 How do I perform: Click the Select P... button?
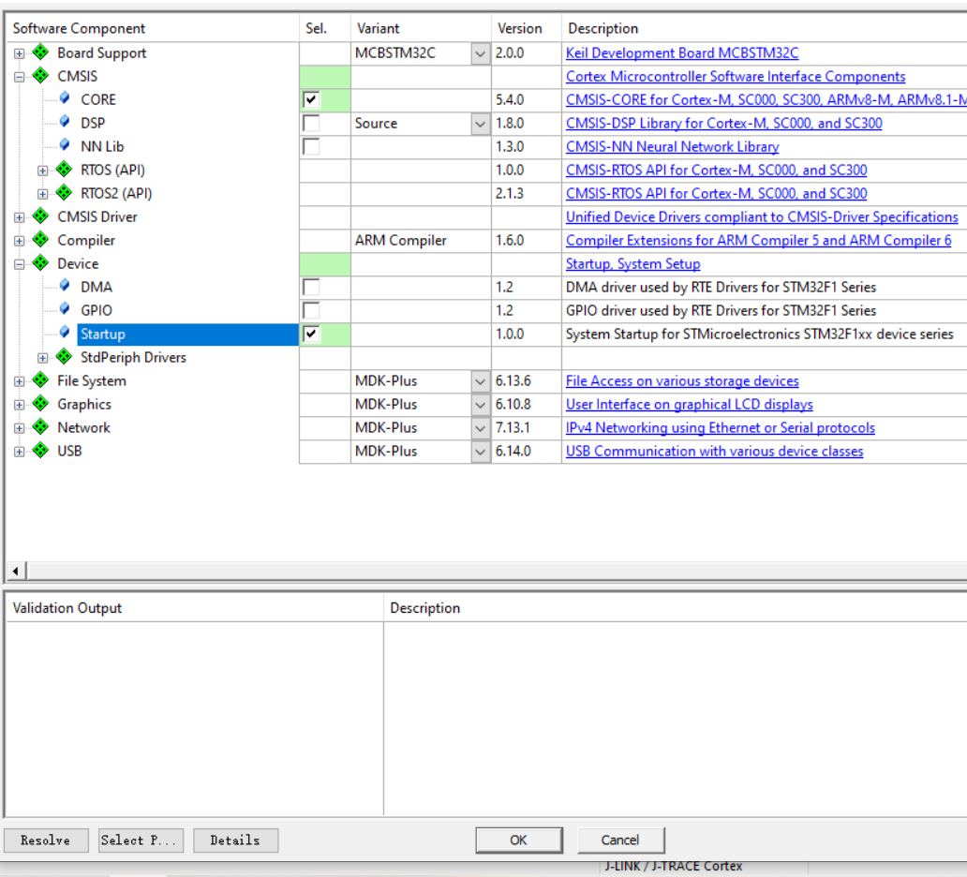coord(141,840)
